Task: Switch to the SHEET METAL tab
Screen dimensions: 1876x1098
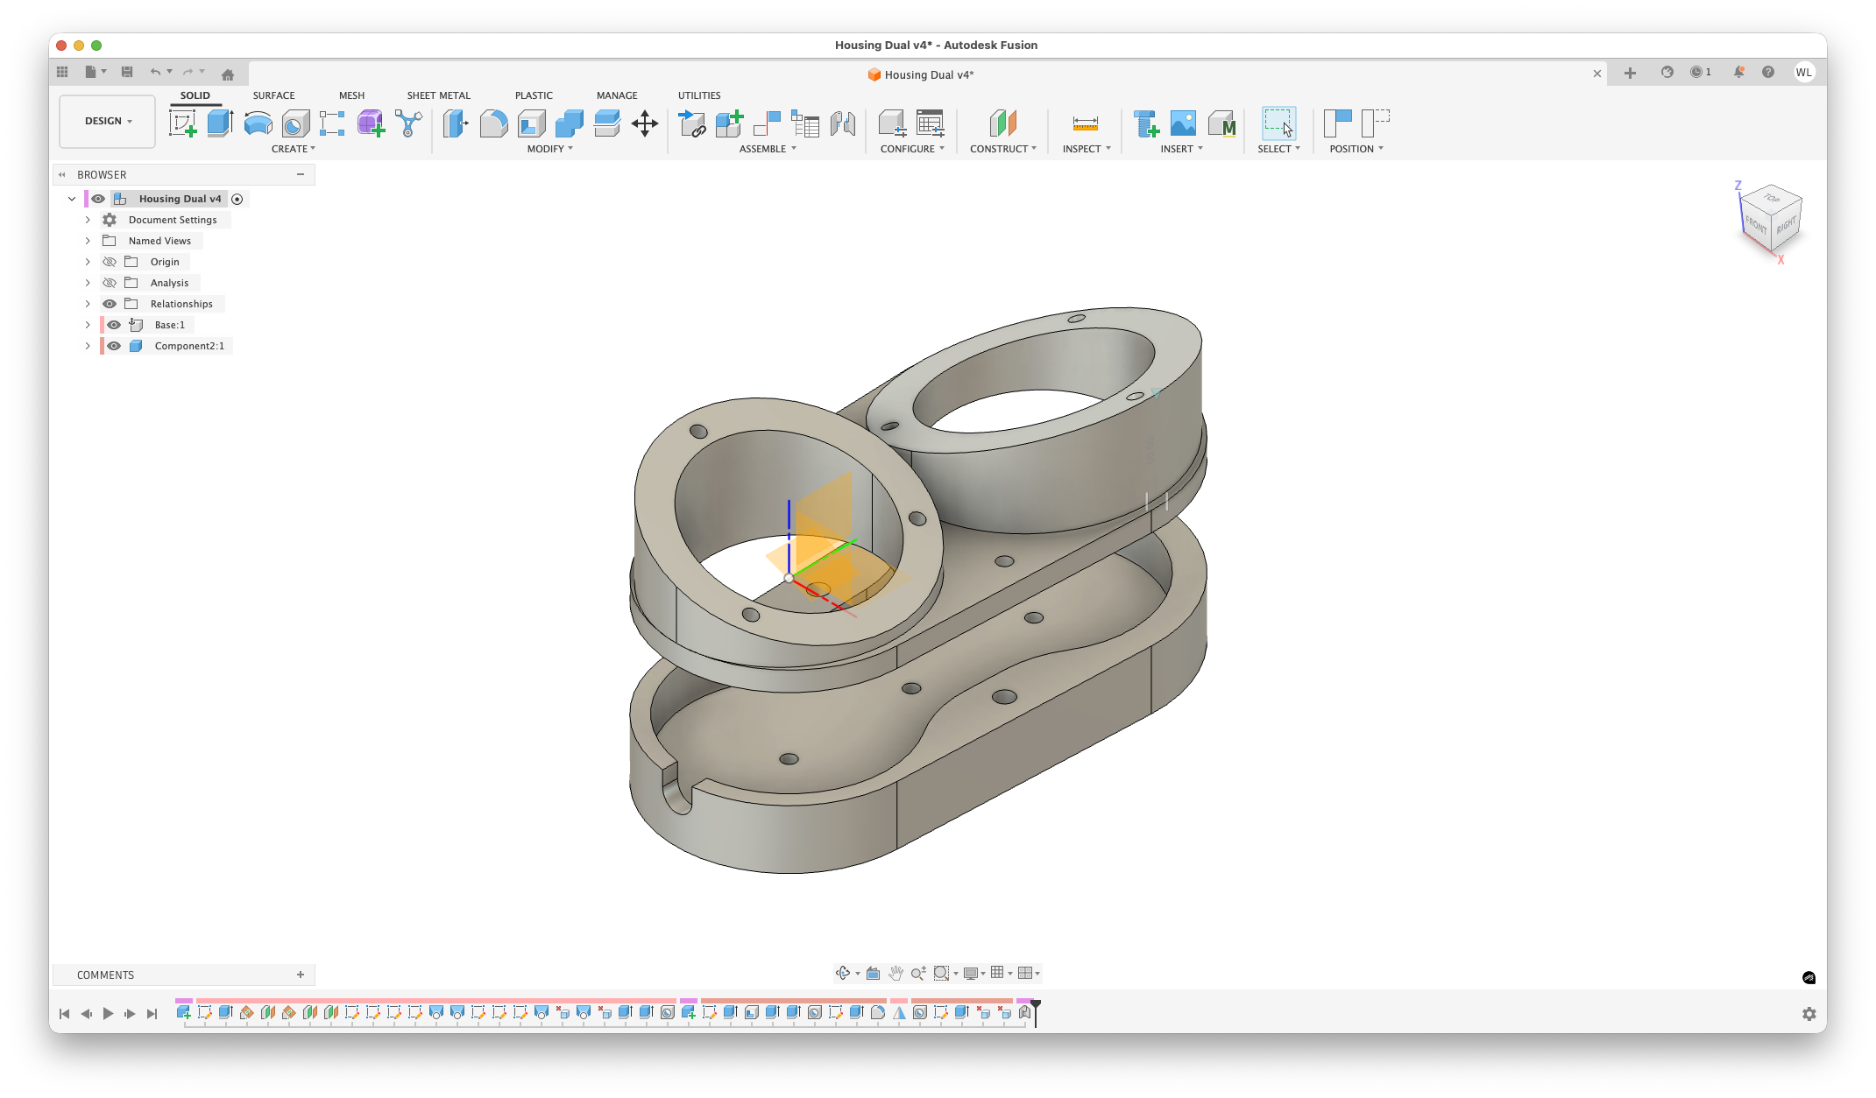Action: pos(438,95)
